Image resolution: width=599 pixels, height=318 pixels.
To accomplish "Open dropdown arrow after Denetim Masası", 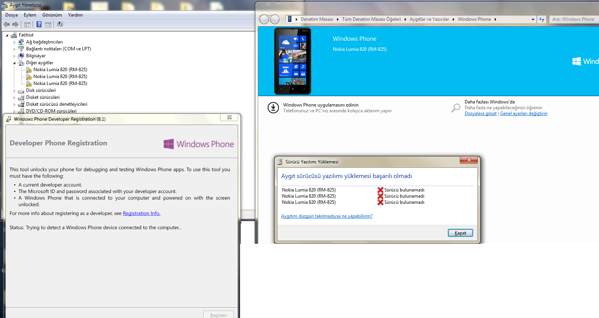I will pos(338,19).
